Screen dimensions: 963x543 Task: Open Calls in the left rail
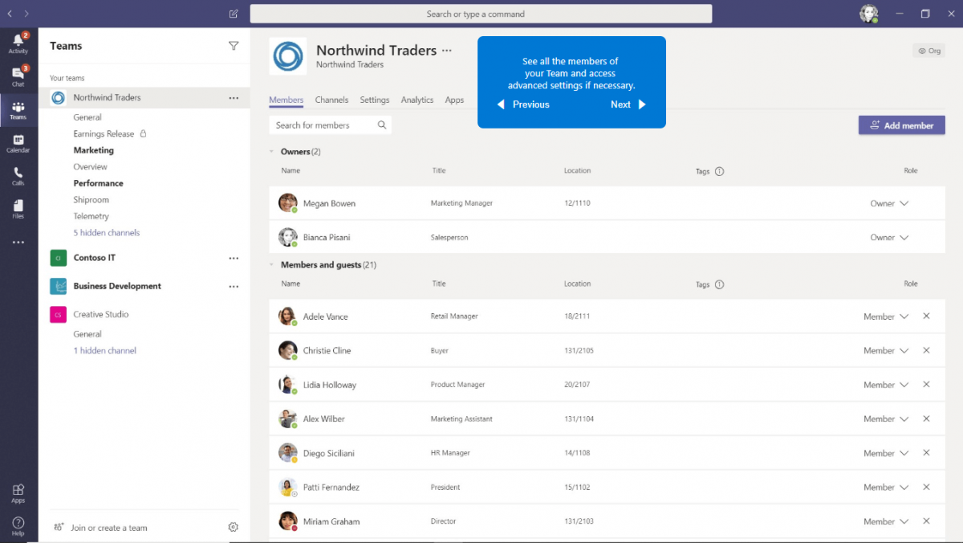pyautogui.click(x=18, y=176)
